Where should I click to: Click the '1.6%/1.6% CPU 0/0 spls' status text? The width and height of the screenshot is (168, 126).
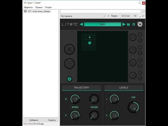pos(33,124)
